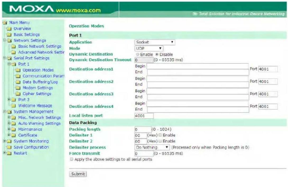This screenshot has height=187, width=288.
Task: Expand the System Monitoring tree node
Action: pyautogui.click(x=4, y=141)
